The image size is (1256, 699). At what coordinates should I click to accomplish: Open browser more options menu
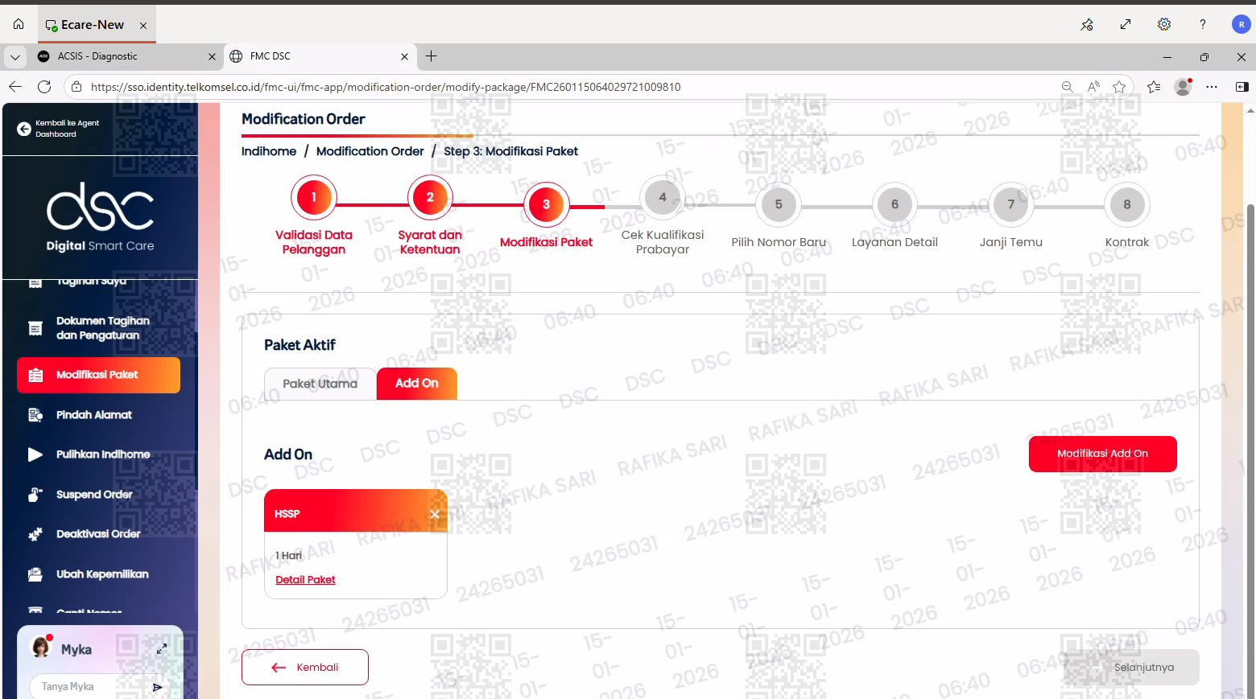[1212, 87]
